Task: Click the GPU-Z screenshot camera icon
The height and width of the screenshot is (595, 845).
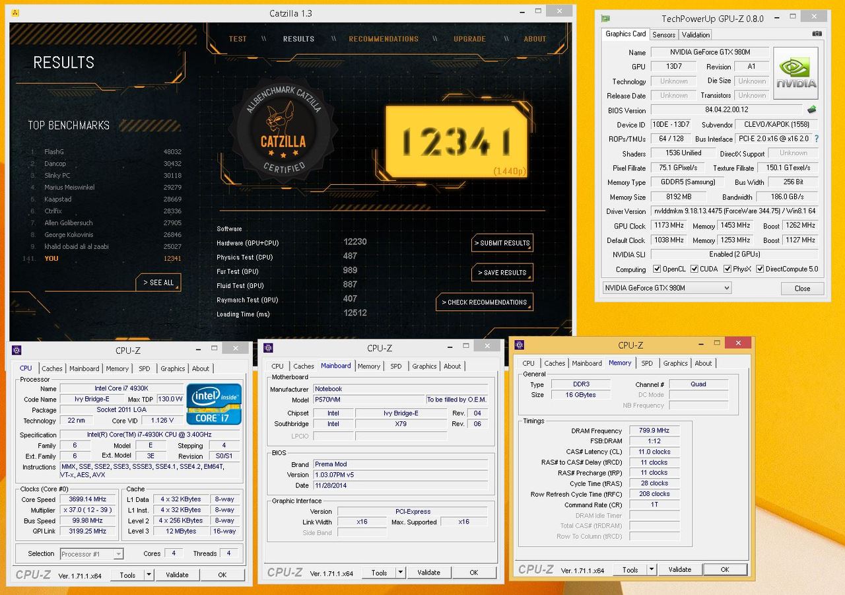Action: [x=817, y=34]
